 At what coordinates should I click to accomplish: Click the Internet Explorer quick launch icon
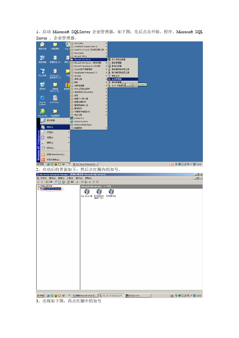point(49,296)
